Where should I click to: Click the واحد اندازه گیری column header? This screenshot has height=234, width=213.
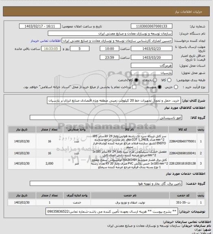click(x=77, y=195)
